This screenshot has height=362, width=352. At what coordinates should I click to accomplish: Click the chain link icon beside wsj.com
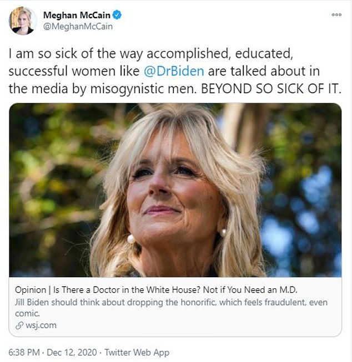[x=19, y=325]
